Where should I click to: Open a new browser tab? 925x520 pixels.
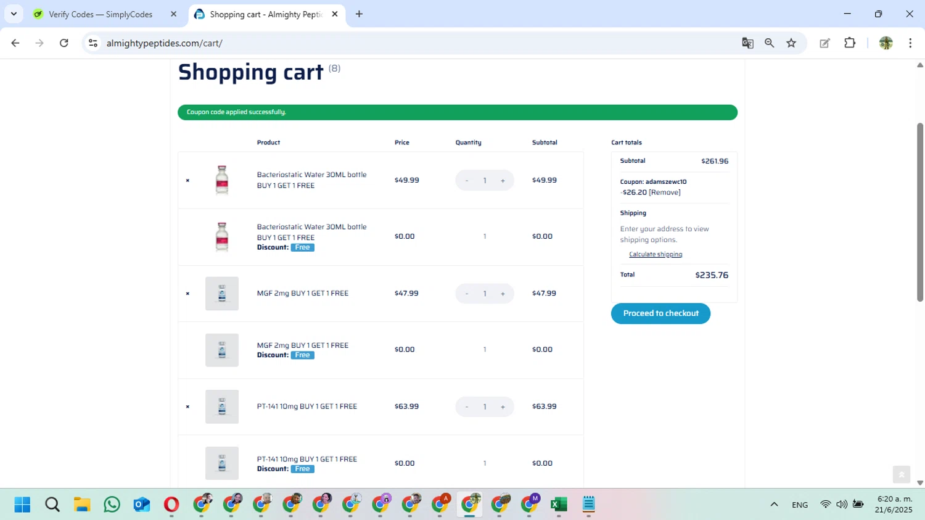pyautogui.click(x=359, y=14)
